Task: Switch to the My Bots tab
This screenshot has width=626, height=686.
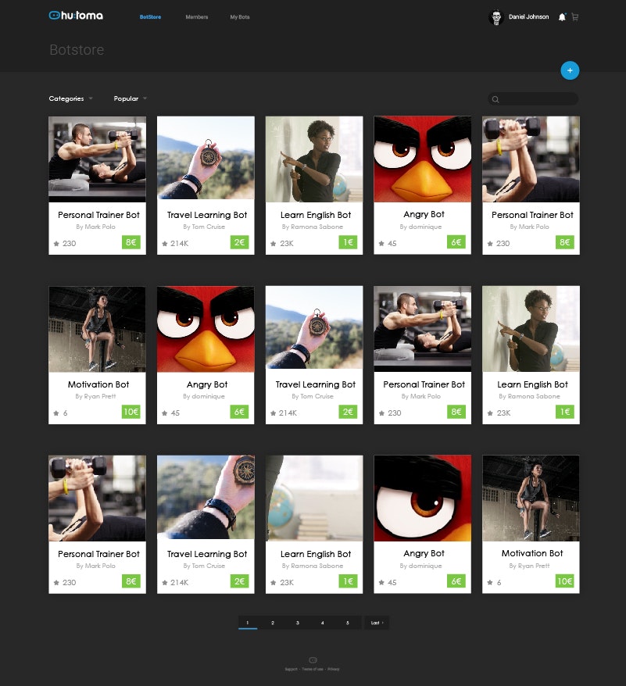Action: click(x=240, y=17)
